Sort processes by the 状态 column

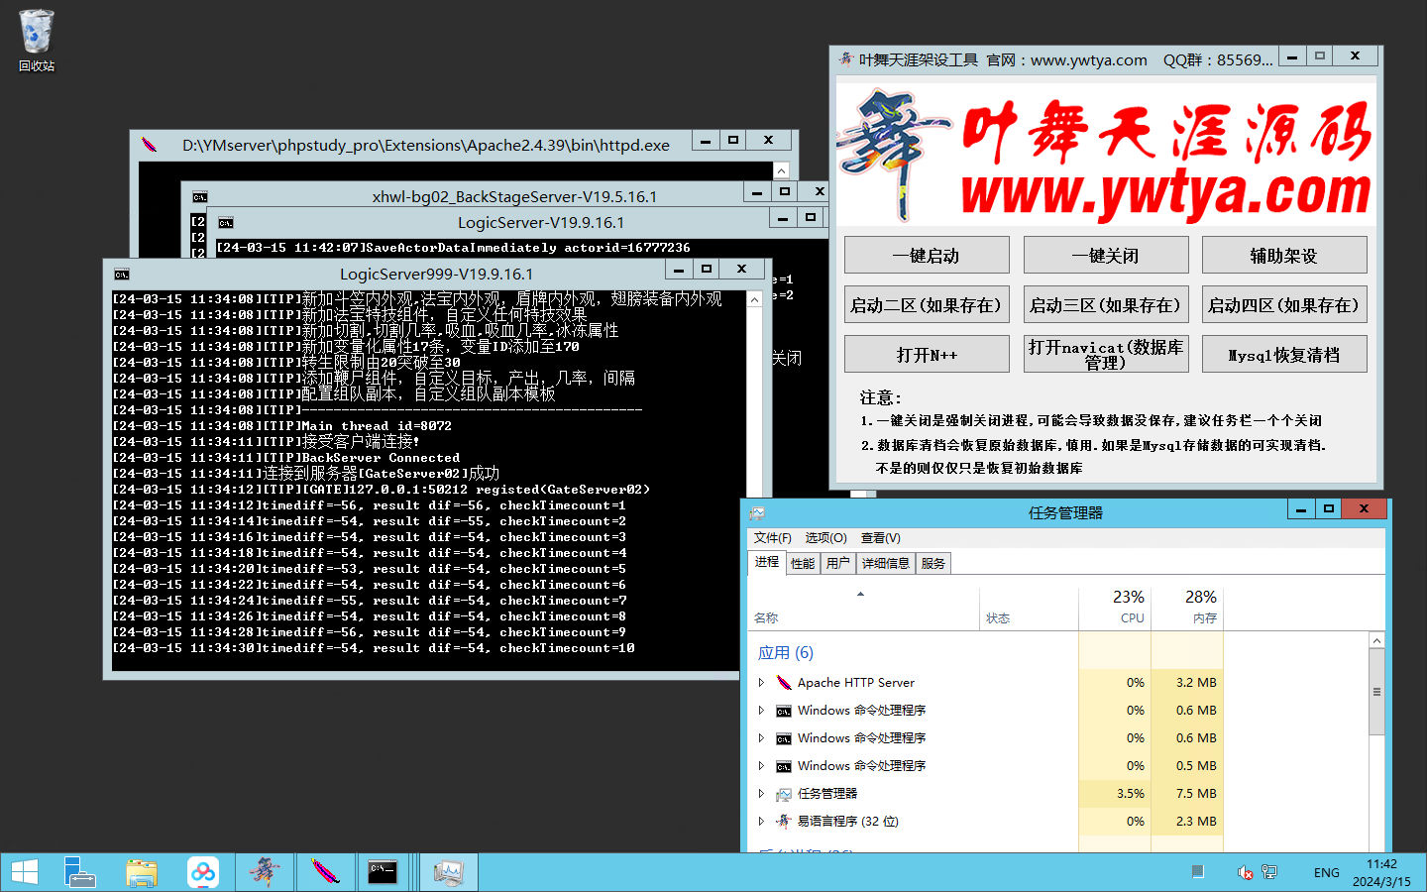pos(1029,608)
